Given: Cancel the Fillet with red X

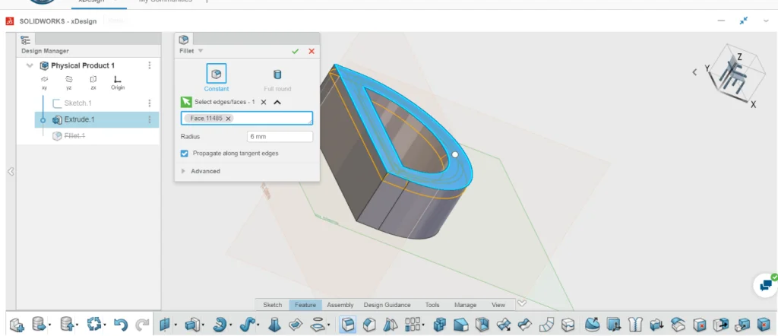Looking at the screenshot, I should coord(312,51).
